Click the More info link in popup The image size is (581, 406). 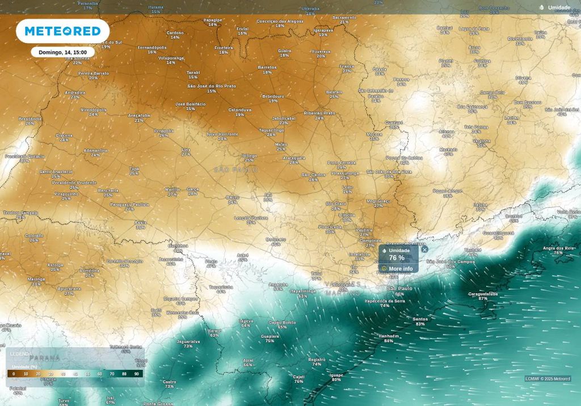pos(401,269)
